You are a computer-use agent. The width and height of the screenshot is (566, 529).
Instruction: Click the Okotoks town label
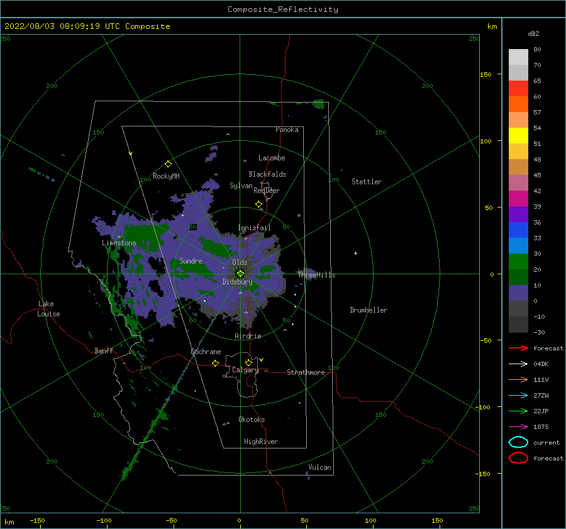pos(252,420)
